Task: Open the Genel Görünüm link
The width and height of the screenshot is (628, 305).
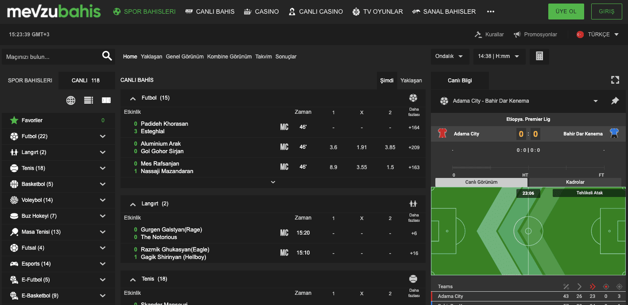Action: coord(185,57)
